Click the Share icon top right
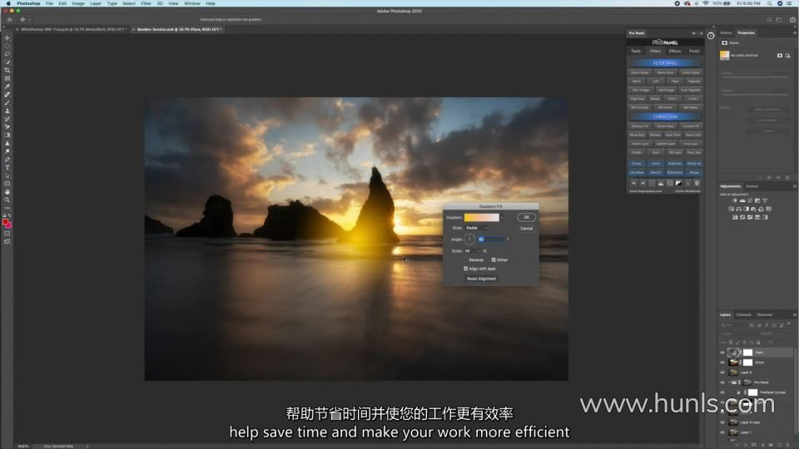799x449 pixels. pyautogui.click(x=792, y=19)
